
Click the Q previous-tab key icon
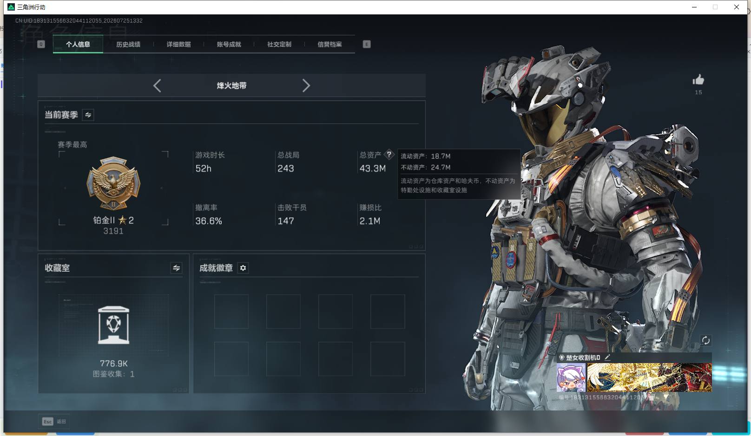click(41, 44)
